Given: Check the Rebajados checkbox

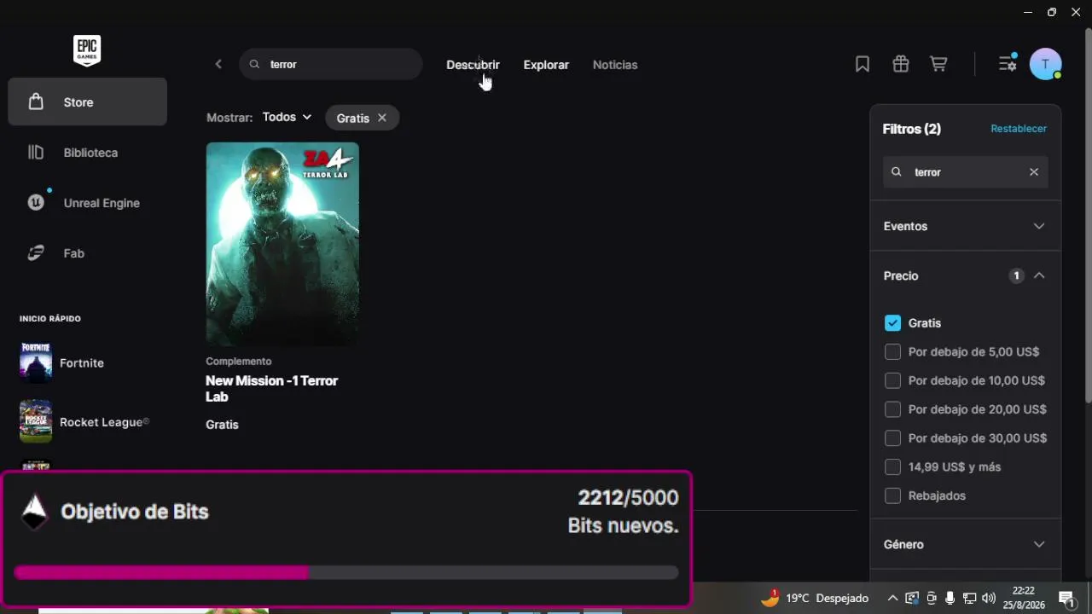Looking at the screenshot, I should coord(892,495).
